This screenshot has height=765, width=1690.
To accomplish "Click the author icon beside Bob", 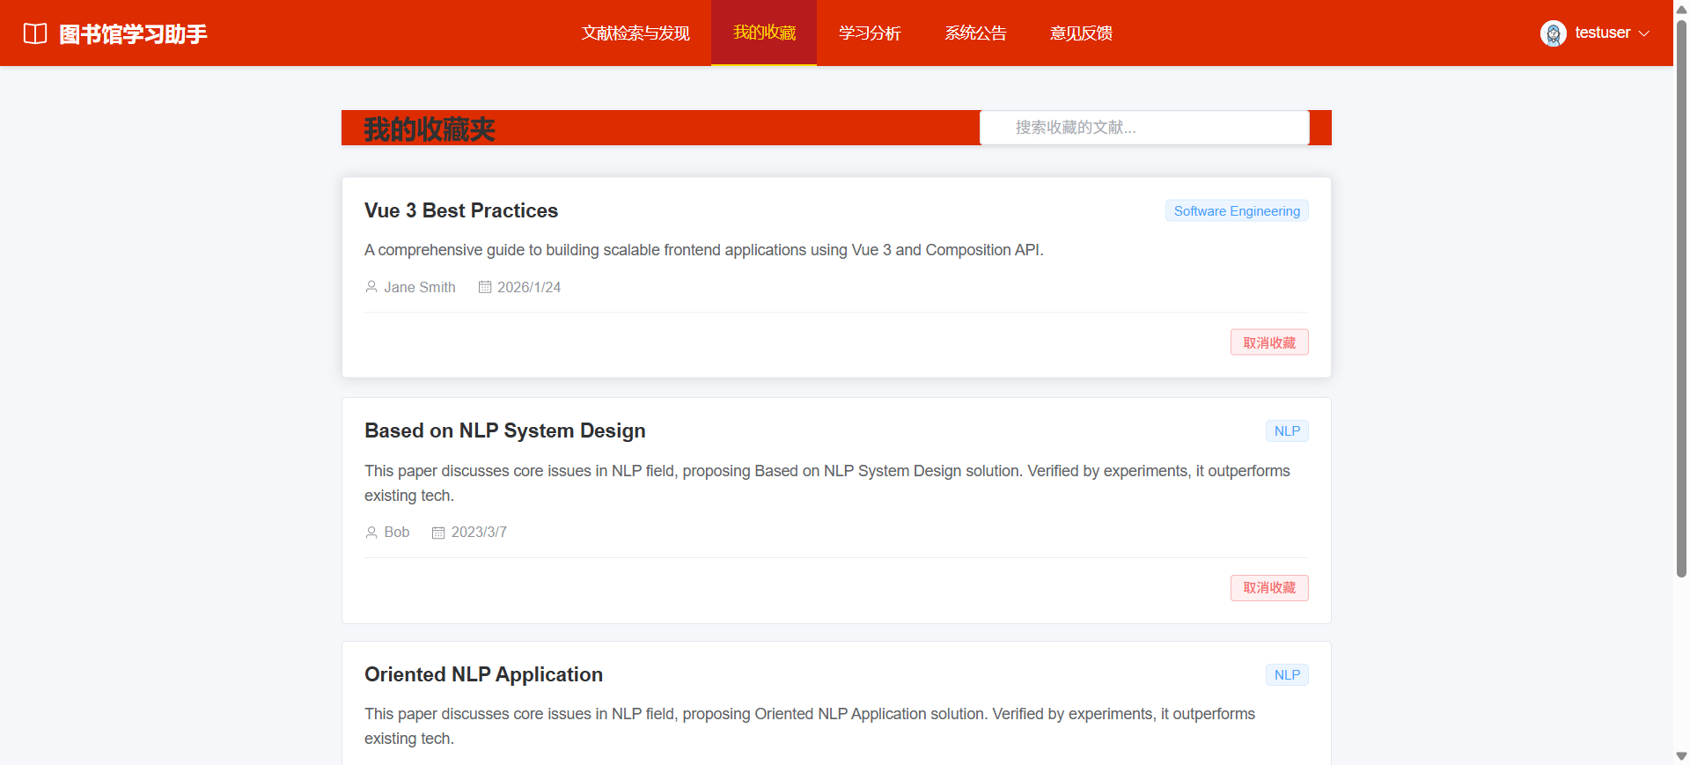I will [371, 533].
